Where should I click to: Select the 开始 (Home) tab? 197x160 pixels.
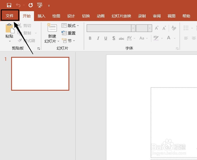[x=27, y=16]
